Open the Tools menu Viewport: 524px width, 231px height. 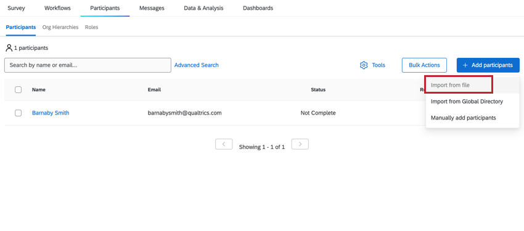372,65
